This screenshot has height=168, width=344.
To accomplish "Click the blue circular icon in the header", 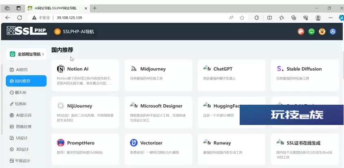I will click(x=333, y=32).
